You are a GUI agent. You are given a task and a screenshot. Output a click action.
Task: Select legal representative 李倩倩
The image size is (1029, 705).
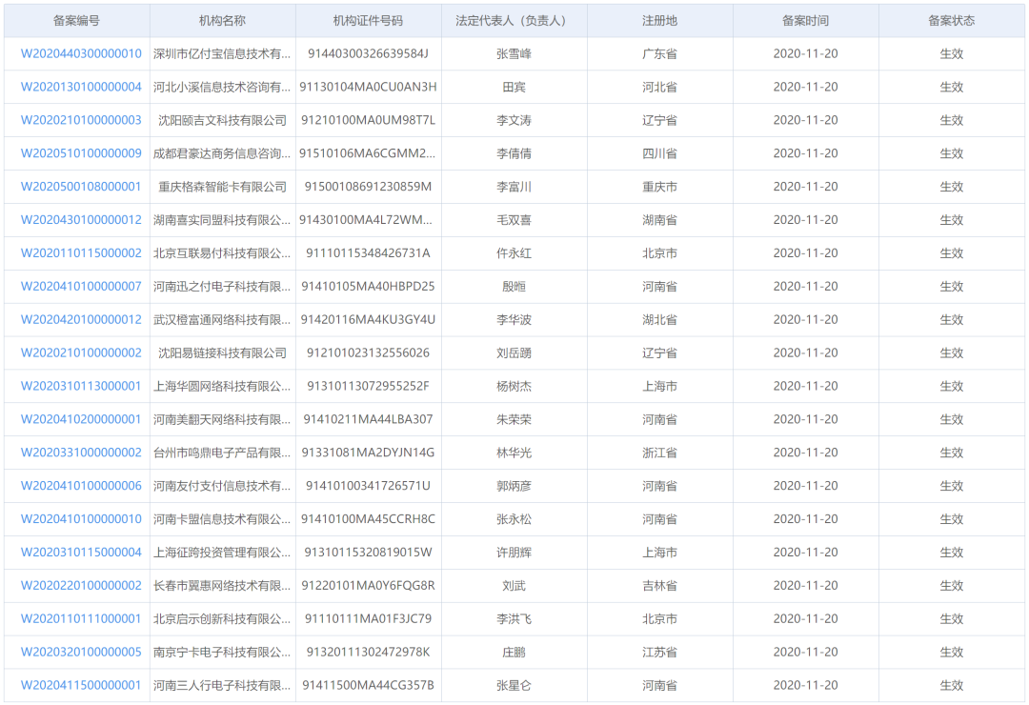click(x=514, y=153)
